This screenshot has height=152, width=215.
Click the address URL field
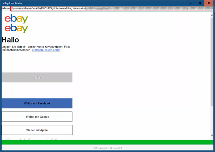(112, 8)
